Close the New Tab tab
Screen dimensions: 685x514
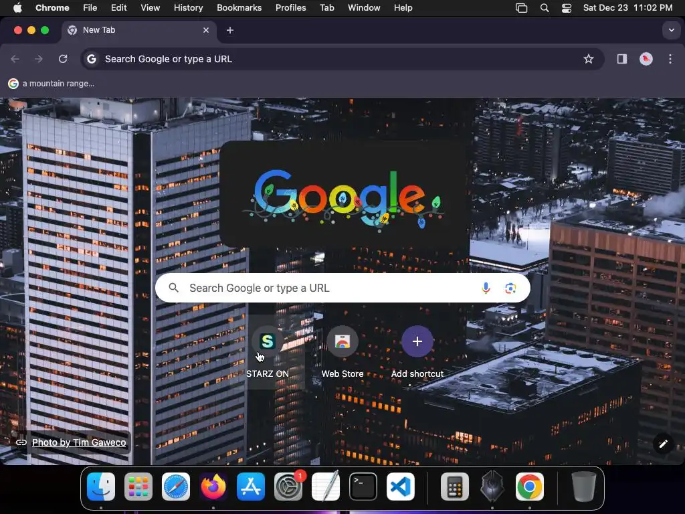click(x=206, y=30)
